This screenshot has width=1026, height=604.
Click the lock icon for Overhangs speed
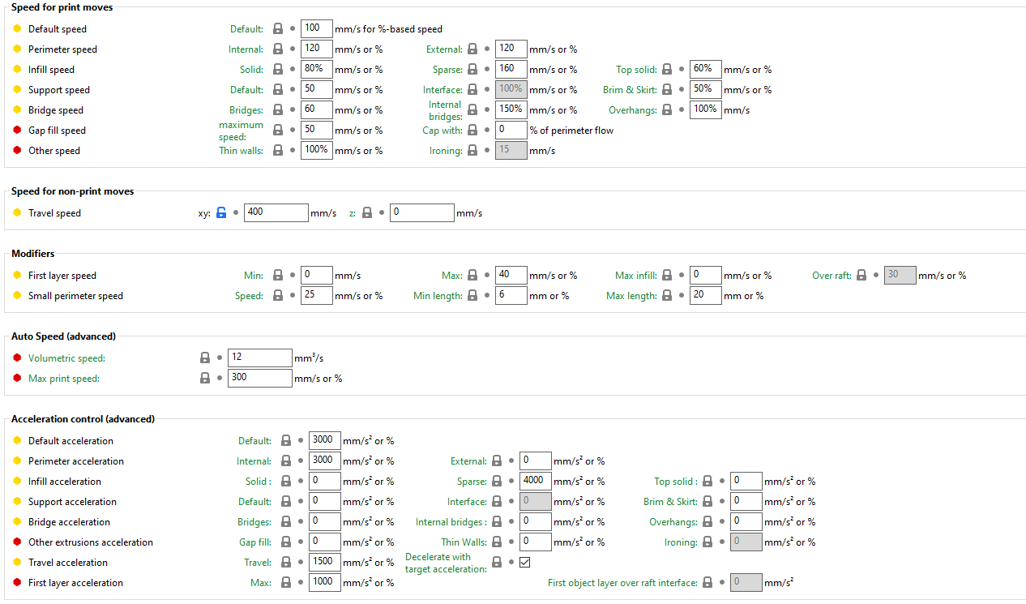pos(667,110)
